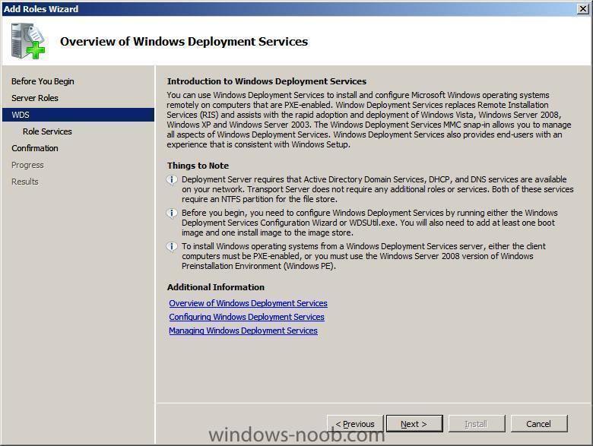
Task: Click the Additional Information heading
Action: (216, 287)
